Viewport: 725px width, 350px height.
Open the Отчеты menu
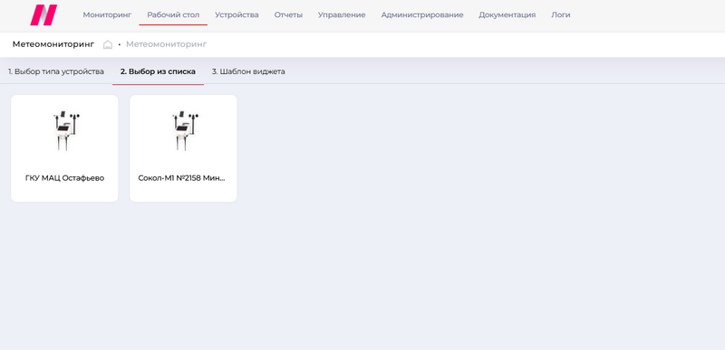point(288,14)
